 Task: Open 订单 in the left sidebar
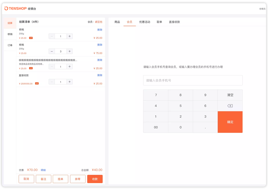click(x=10, y=45)
